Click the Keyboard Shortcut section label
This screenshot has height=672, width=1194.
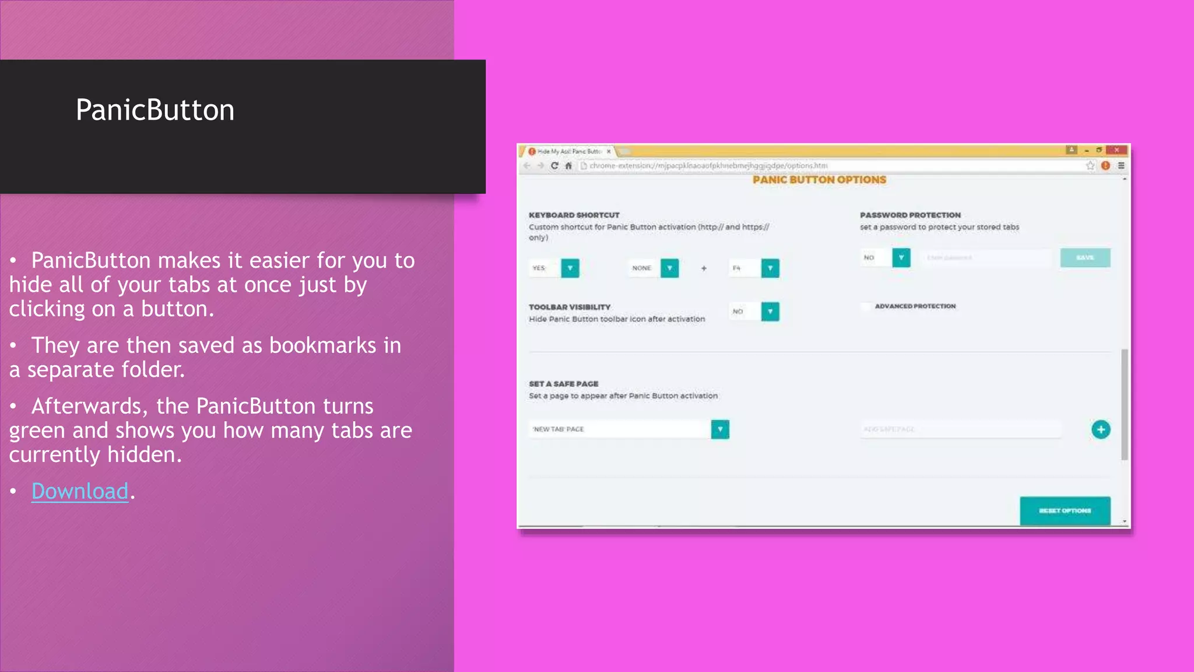coord(574,215)
